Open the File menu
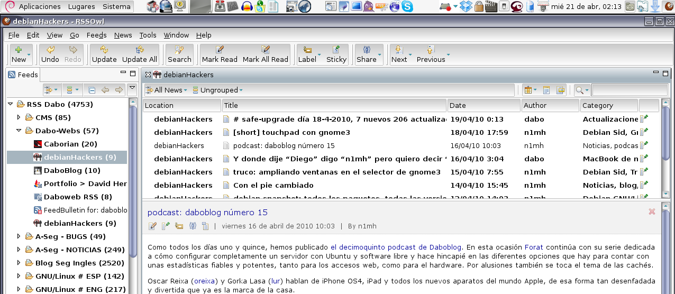The image size is (675, 294). point(14,35)
